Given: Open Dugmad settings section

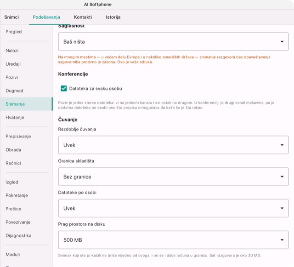Looking at the screenshot, I should [26, 91].
